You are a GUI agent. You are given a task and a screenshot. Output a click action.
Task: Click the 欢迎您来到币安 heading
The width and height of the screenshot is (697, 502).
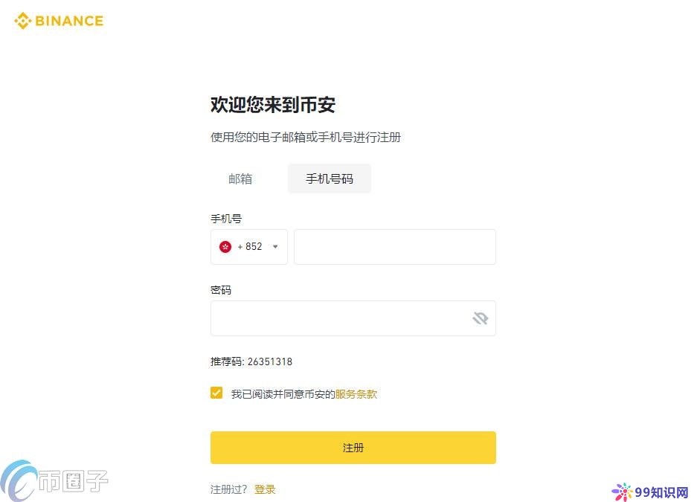point(273,105)
